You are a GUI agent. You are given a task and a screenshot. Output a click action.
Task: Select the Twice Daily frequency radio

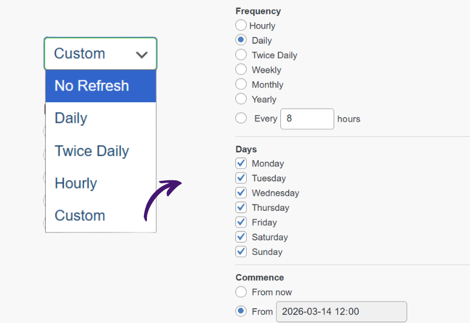click(241, 55)
